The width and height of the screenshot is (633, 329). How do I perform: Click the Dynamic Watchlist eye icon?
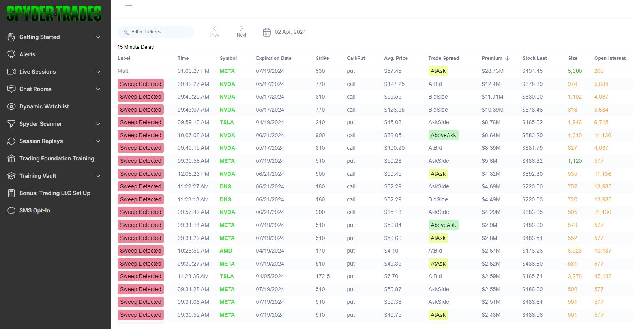(x=11, y=106)
